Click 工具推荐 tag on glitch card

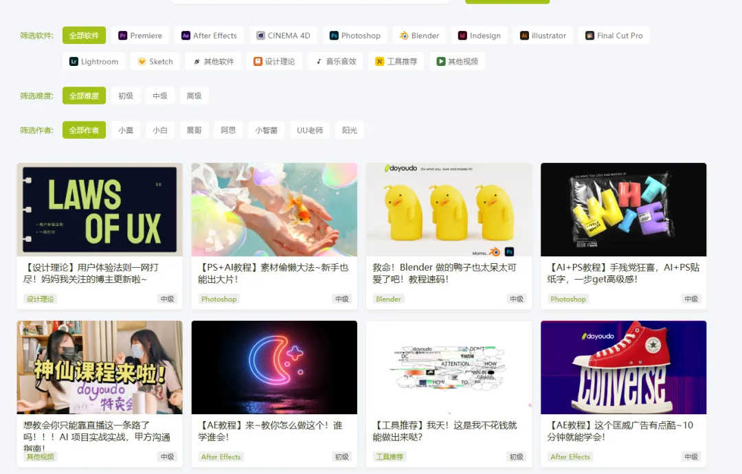[x=390, y=457]
